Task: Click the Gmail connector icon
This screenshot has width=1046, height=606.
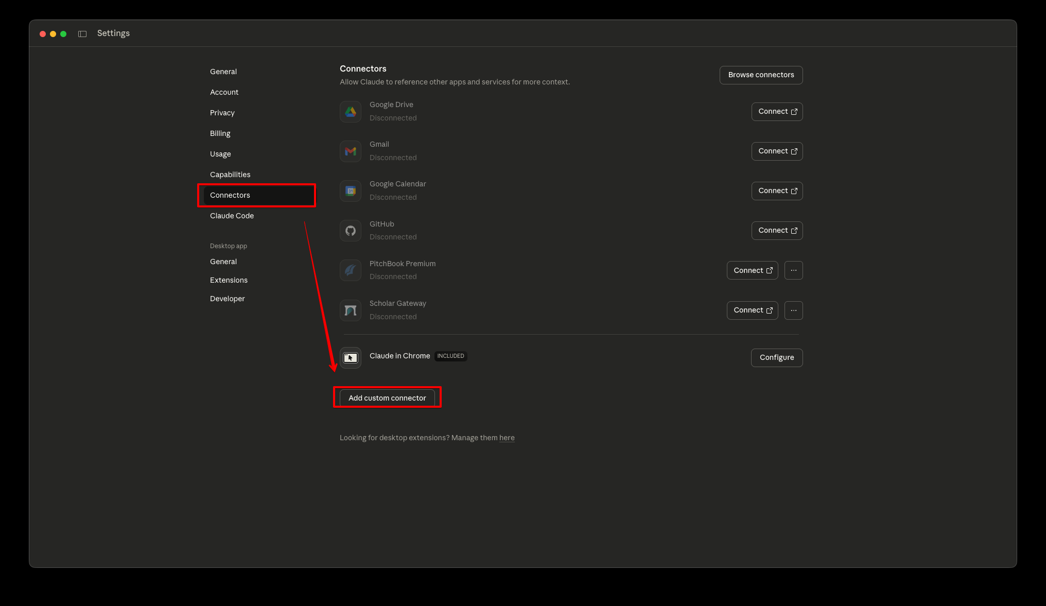Action: (351, 151)
